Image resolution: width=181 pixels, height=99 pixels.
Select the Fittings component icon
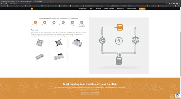(72, 22)
